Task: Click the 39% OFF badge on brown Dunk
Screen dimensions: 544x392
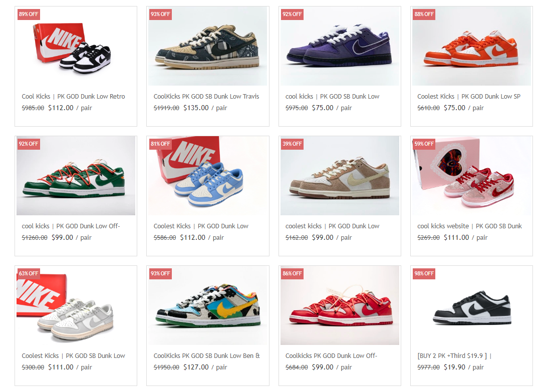Action: [292, 144]
